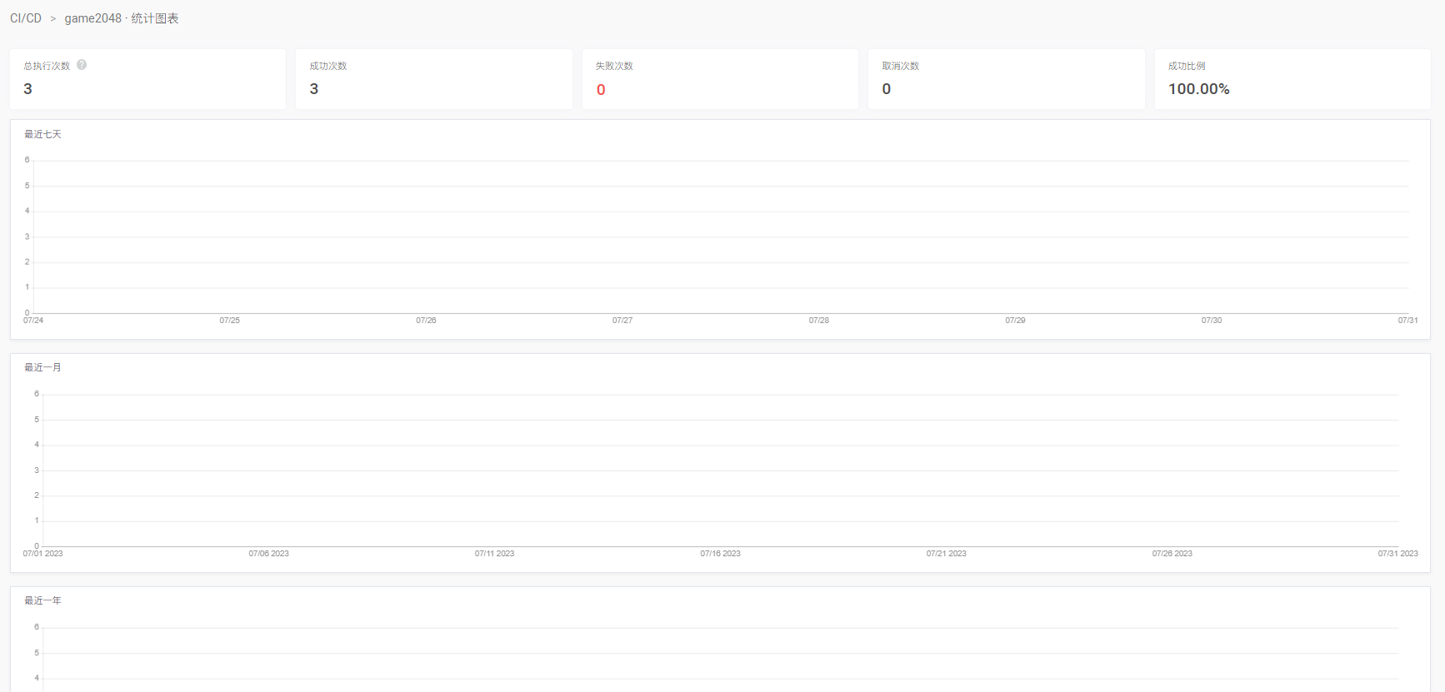Viewport: 1445px width, 692px height.
Task: Go back to the CI/CD breadcrumb
Action: click(26, 18)
